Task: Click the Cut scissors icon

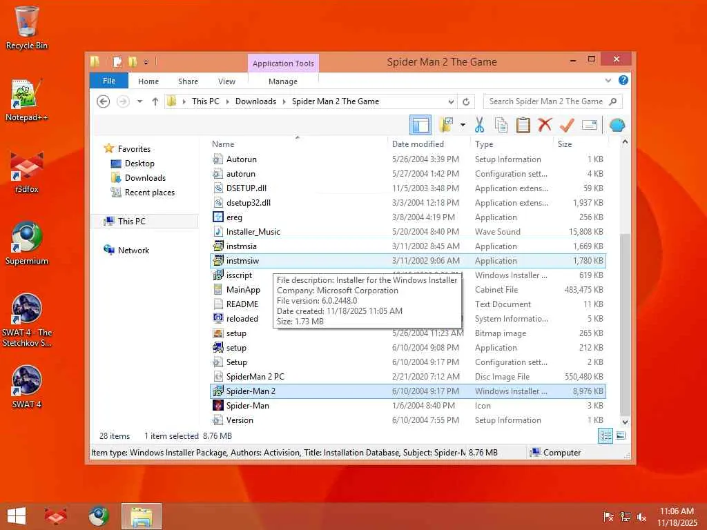Action: (479, 125)
